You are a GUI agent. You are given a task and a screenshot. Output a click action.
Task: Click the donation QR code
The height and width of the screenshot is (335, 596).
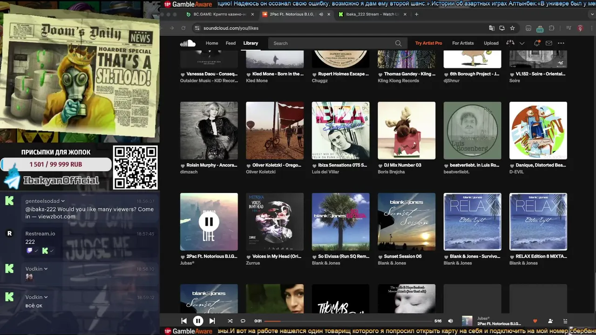click(135, 167)
